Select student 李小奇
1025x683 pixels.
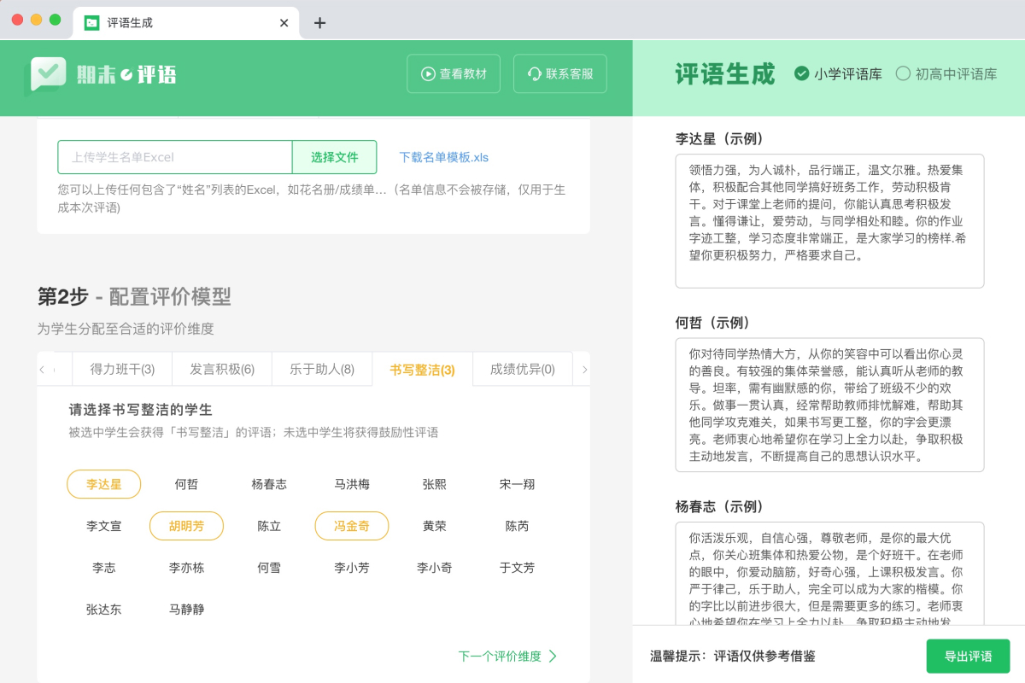pos(434,567)
